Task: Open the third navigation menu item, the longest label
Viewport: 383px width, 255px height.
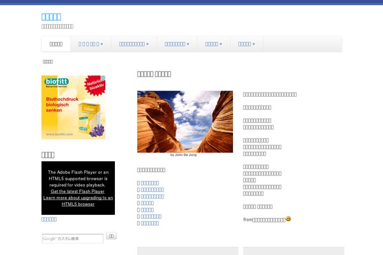Action: point(133,44)
